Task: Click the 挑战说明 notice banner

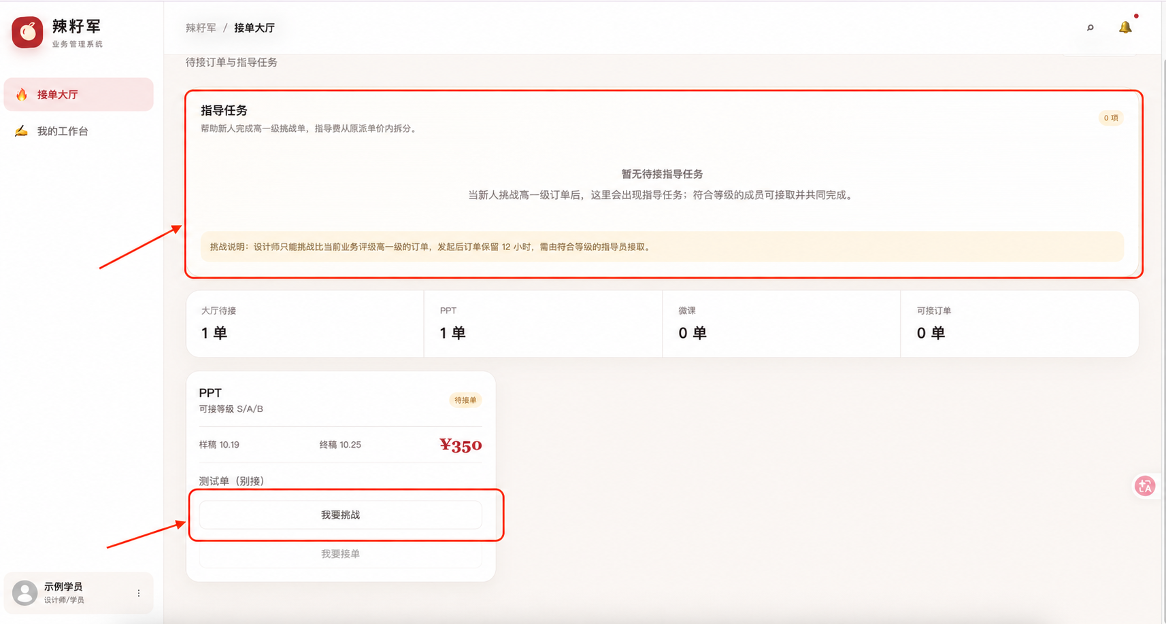Action: pyautogui.click(x=662, y=247)
